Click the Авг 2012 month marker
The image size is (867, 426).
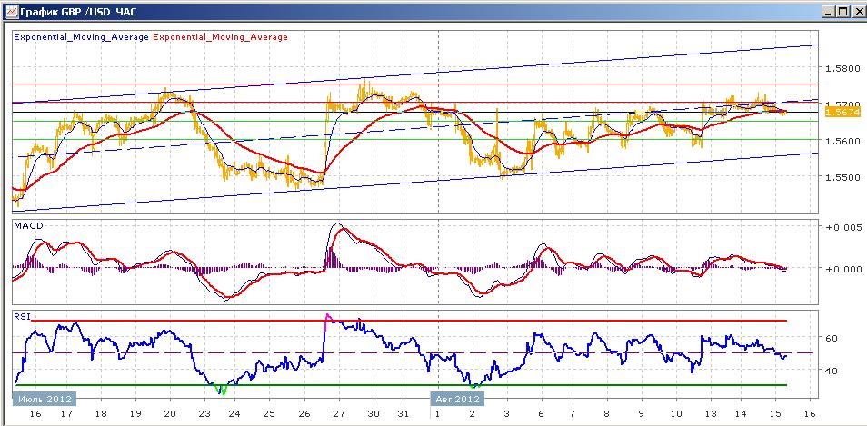tap(457, 399)
